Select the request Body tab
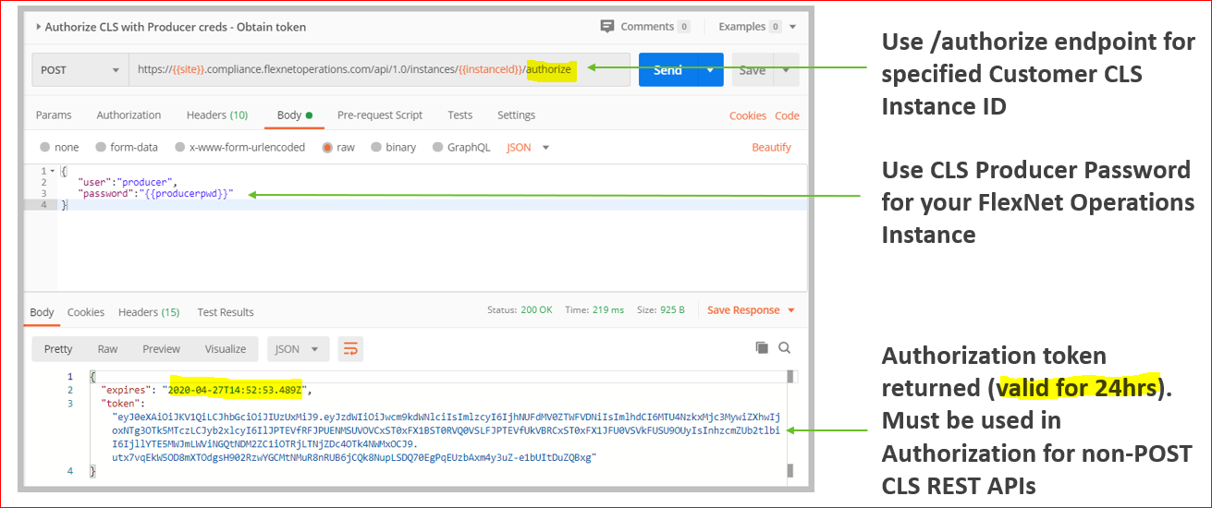 pos(295,115)
